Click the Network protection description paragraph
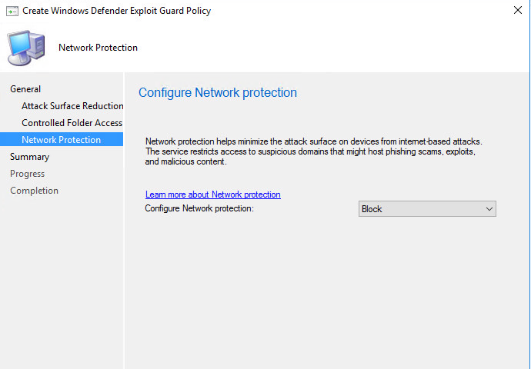 coord(313,151)
